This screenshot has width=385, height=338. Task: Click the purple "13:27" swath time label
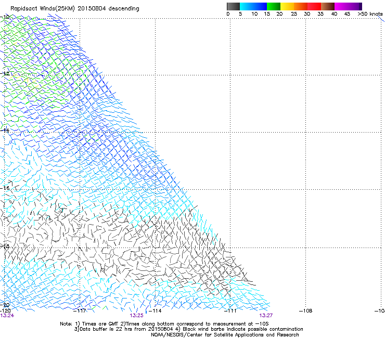[x=266, y=316]
